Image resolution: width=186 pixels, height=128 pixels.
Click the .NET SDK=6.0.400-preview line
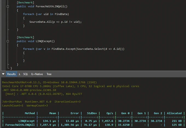point(29,90)
